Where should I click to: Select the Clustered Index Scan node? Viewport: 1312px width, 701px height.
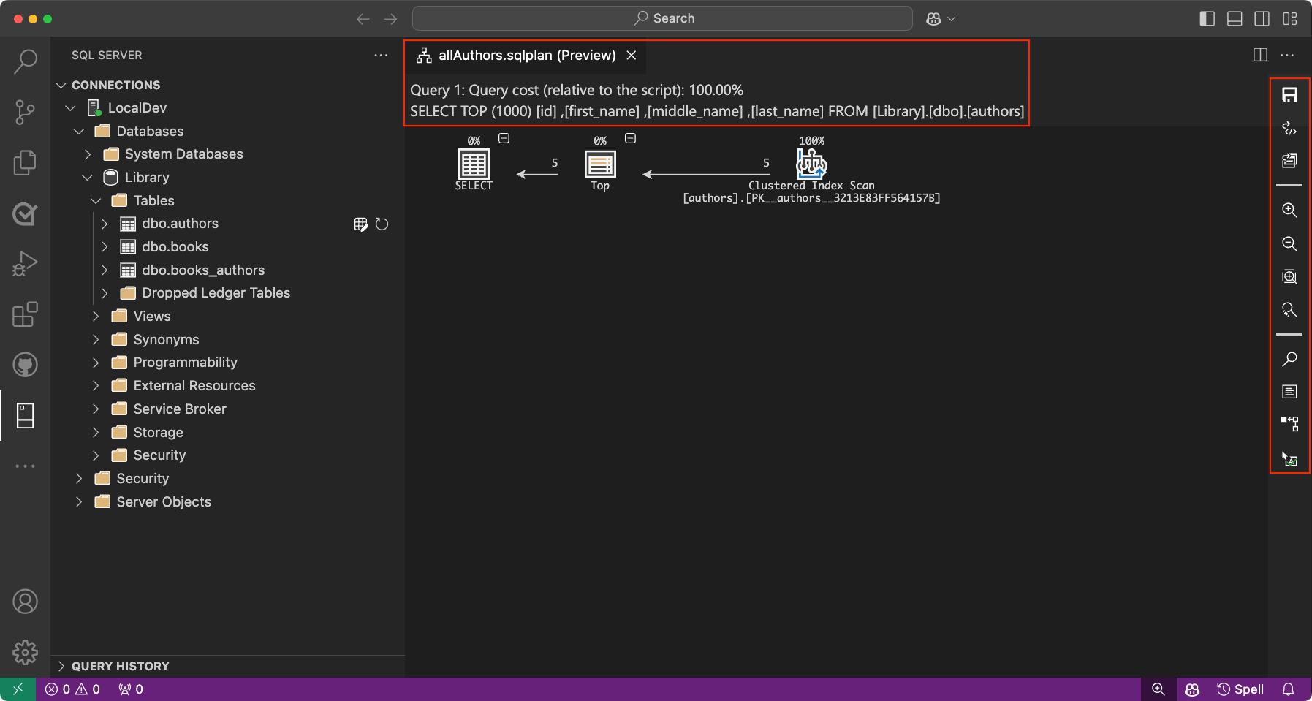[x=811, y=164]
